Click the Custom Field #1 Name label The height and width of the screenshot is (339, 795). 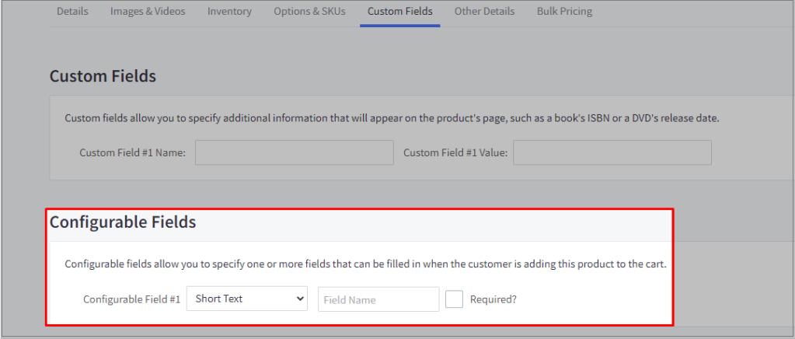point(132,153)
